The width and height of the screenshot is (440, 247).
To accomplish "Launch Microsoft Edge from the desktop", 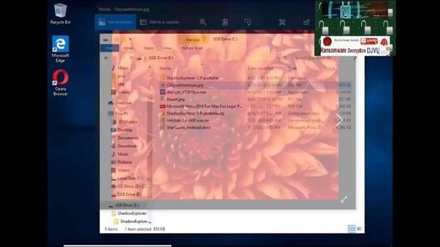I will pos(60,49).
